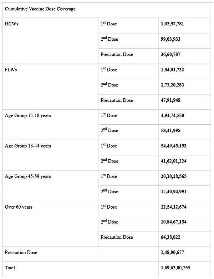Select the overall Precaution Dose value 1,48,90,677
214x279 pixels.
click(173, 252)
